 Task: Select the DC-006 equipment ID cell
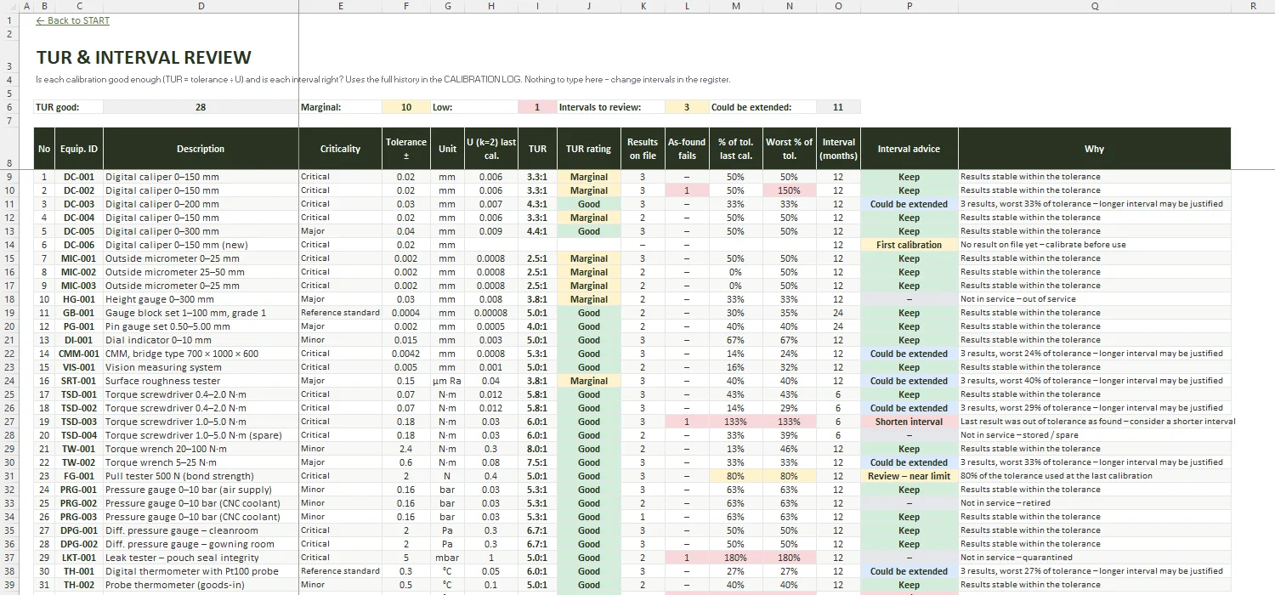tap(79, 245)
